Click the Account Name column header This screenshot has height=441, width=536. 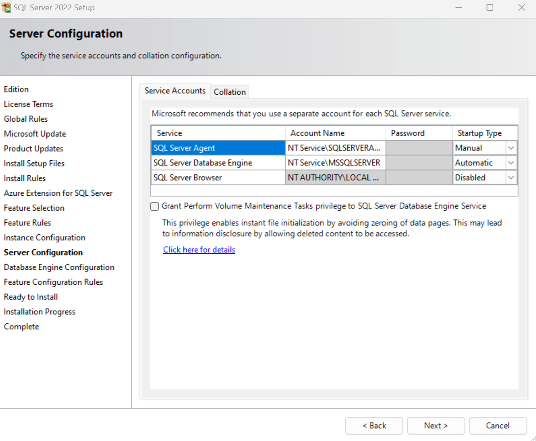[335, 133]
